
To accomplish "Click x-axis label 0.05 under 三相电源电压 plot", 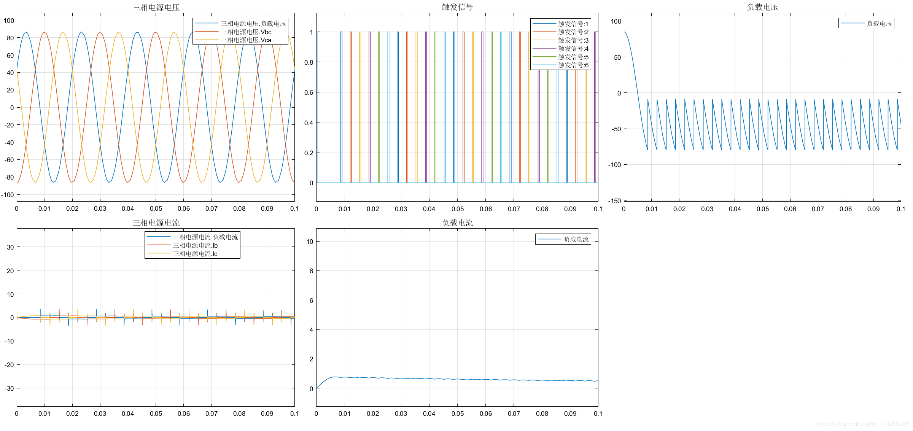I will tap(156, 208).
